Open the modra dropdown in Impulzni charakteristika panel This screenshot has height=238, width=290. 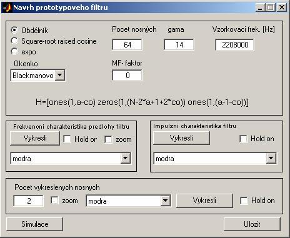tap(215, 159)
